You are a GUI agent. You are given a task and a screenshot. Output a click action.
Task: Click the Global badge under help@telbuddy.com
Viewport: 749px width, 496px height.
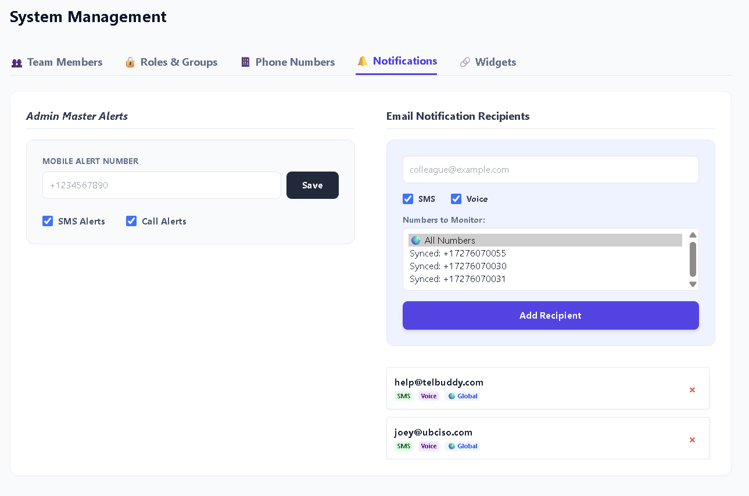tap(463, 396)
